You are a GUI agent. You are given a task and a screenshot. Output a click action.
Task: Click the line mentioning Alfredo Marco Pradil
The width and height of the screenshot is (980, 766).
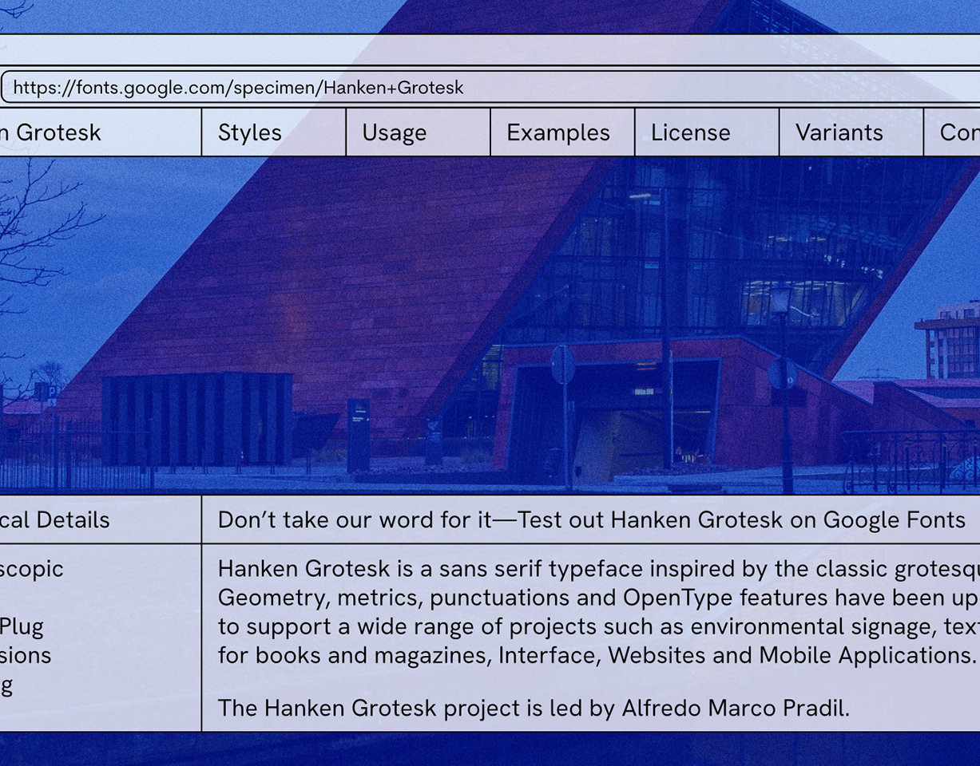coord(534,708)
